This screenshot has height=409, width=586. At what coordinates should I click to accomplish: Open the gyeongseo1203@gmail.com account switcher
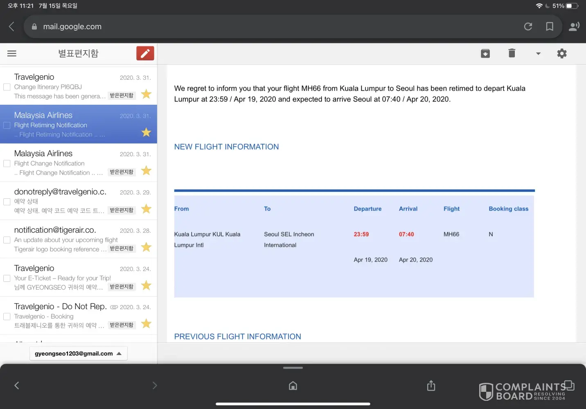pos(78,353)
